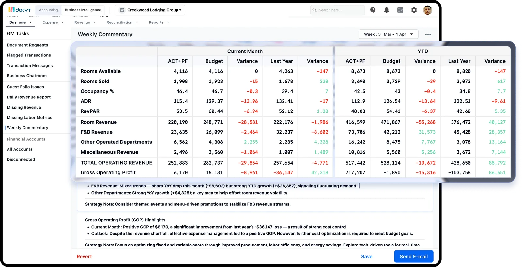Expand the Expense menu dropdown

(53, 22)
